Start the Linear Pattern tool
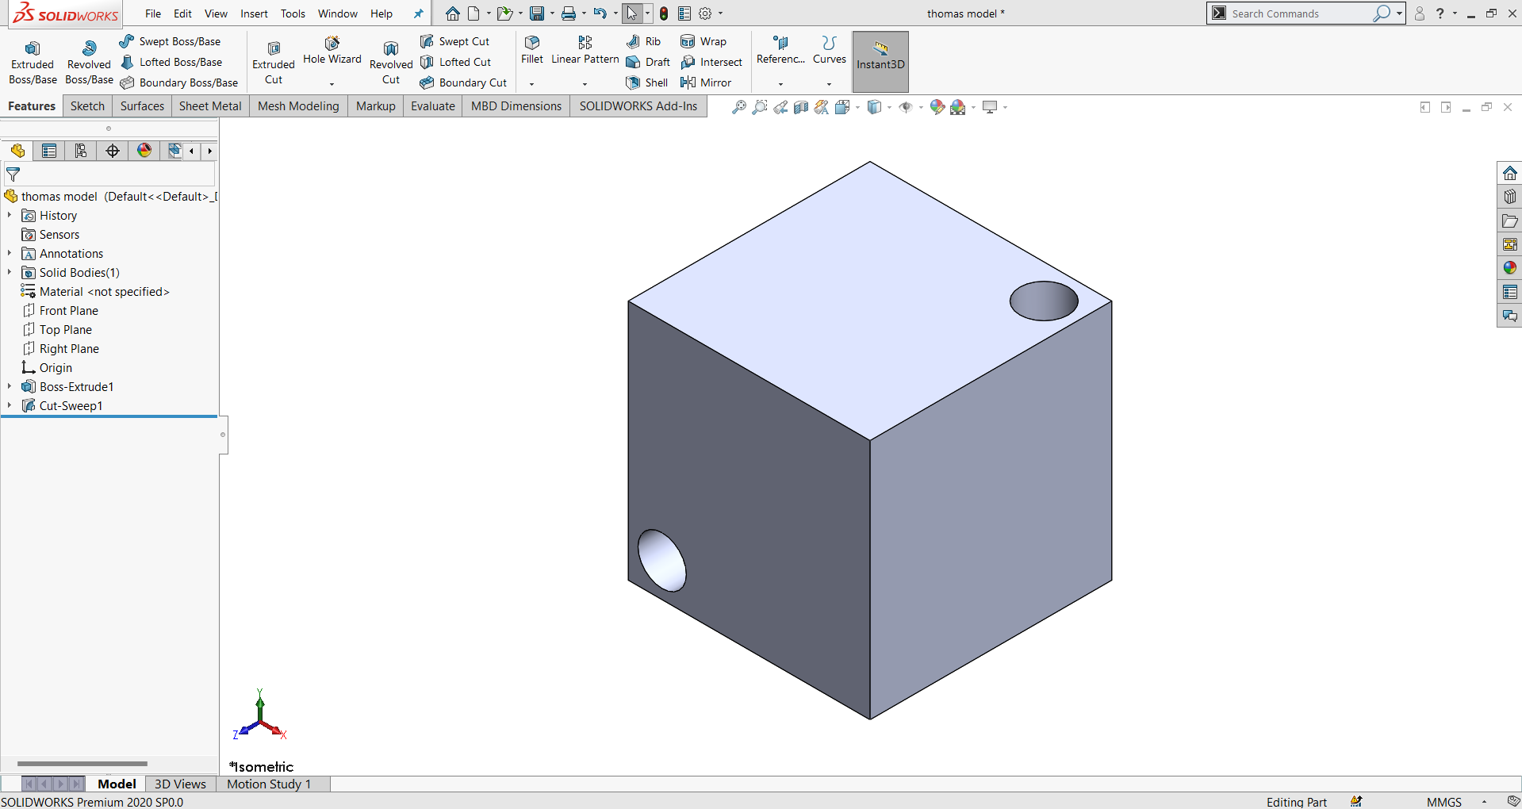Image resolution: width=1522 pixels, height=809 pixels. point(585,50)
